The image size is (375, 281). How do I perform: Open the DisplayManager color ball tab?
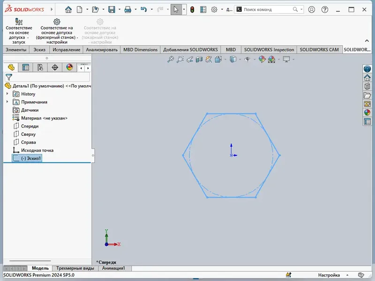click(x=69, y=67)
